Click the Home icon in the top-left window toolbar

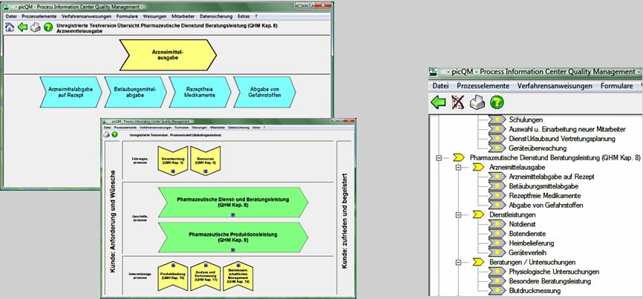[10, 27]
